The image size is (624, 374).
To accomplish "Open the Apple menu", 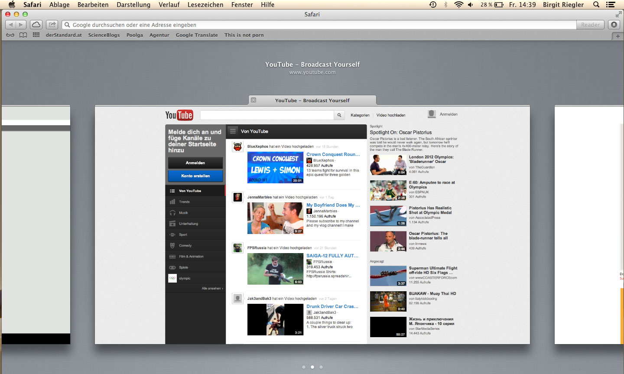I will pos(12,4).
